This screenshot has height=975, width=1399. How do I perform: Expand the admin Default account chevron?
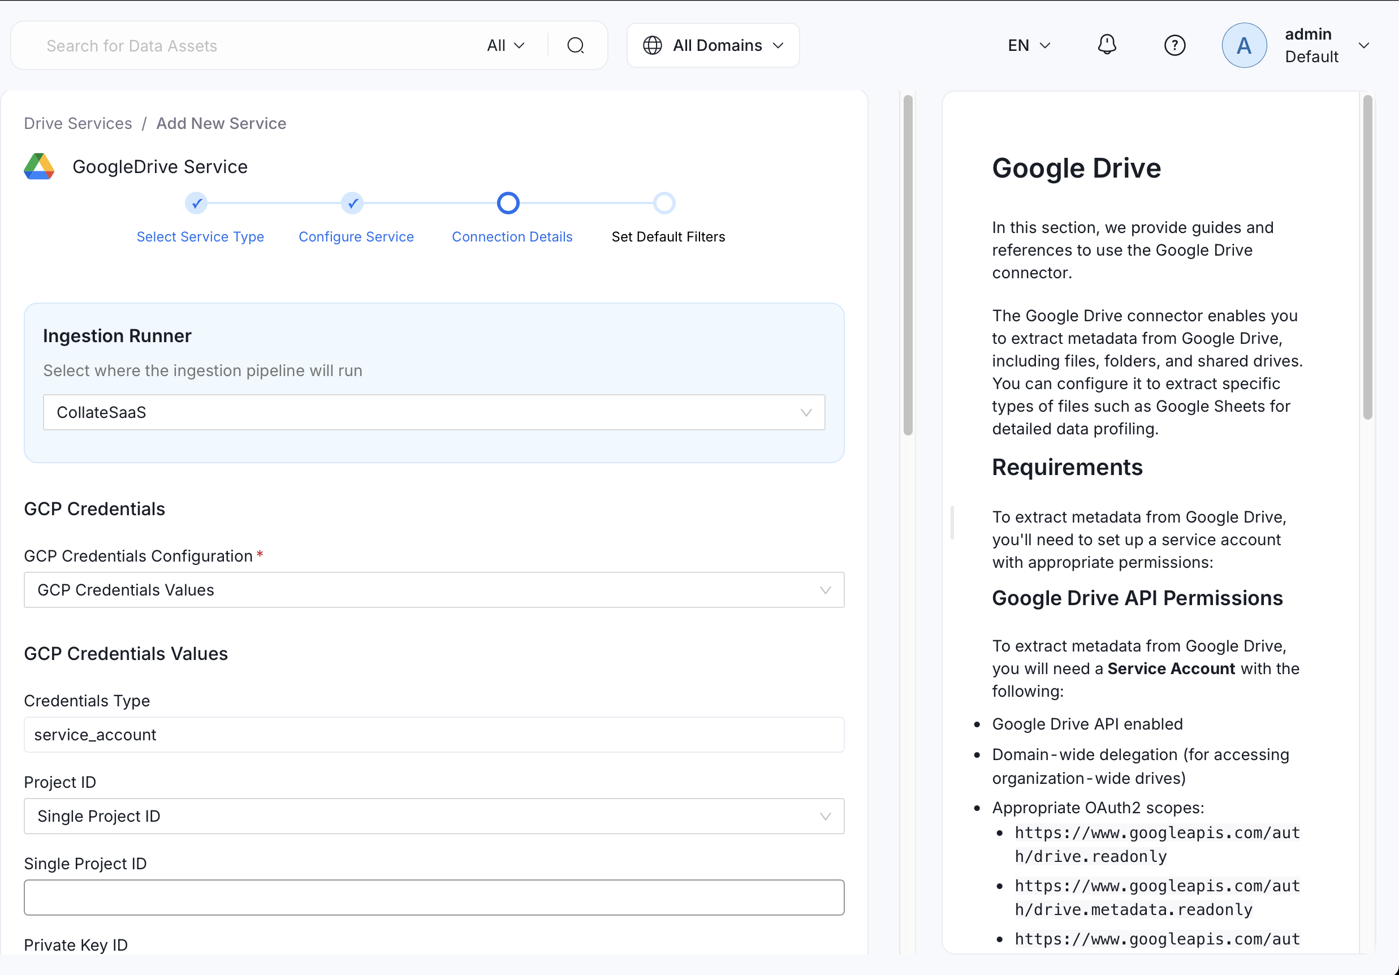click(1365, 45)
